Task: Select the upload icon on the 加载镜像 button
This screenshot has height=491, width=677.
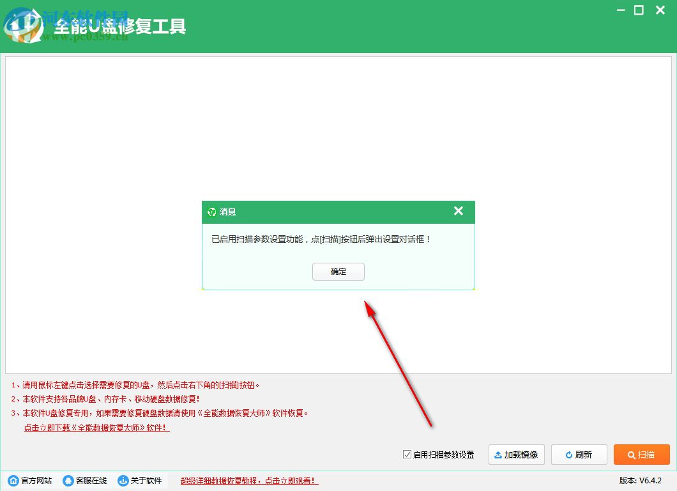Action: pyautogui.click(x=498, y=455)
